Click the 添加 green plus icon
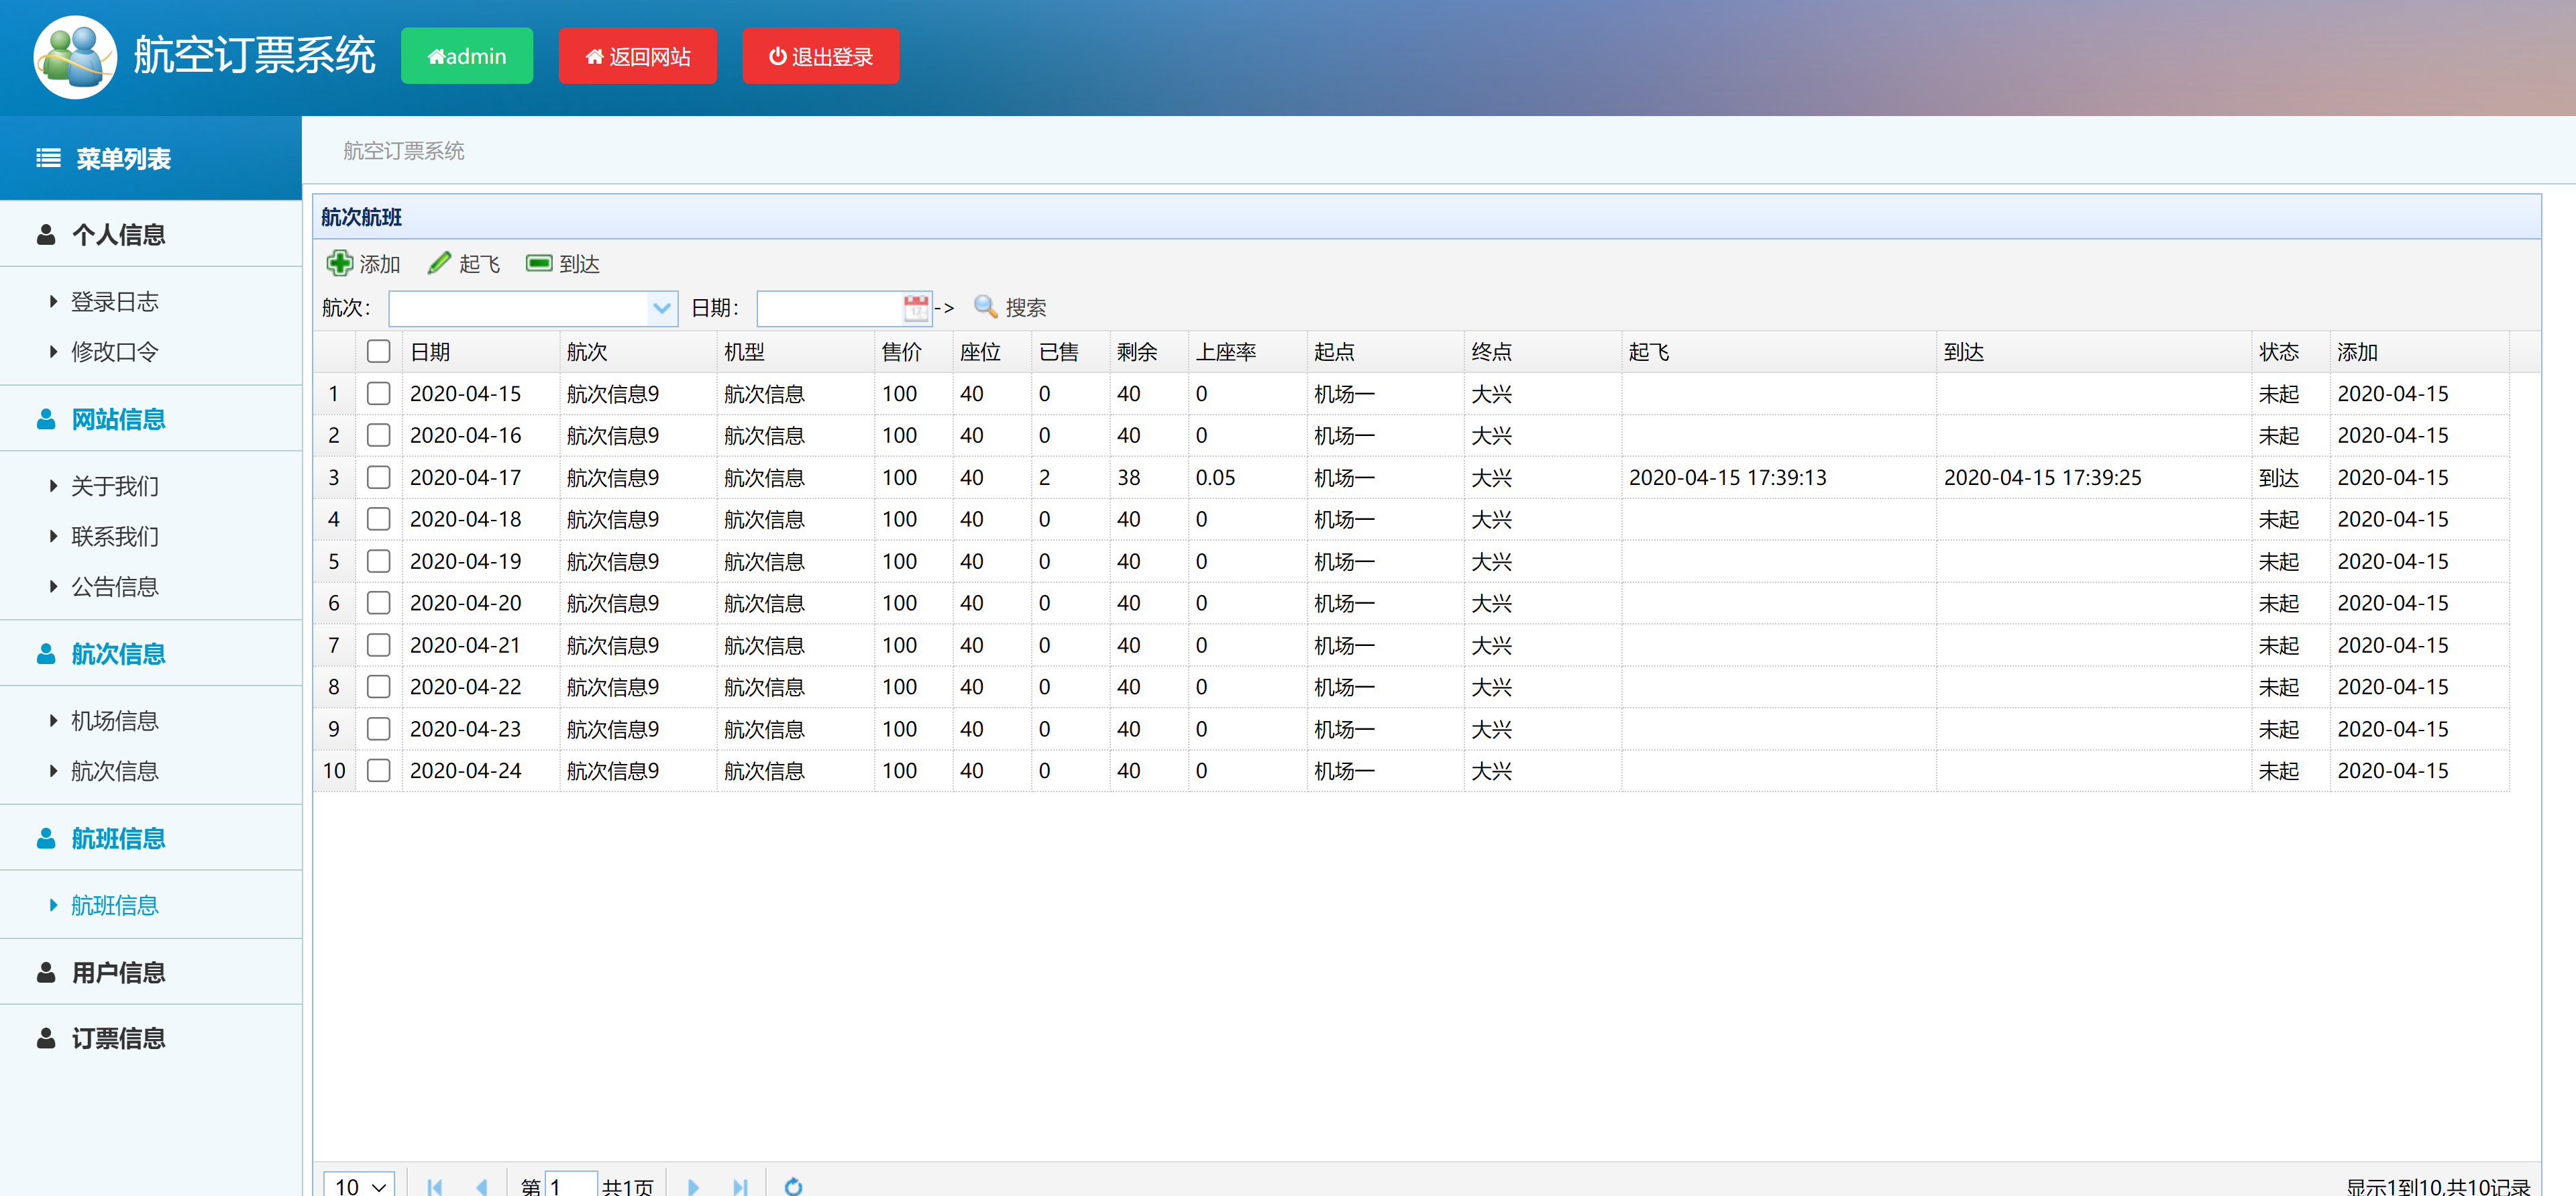This screenshot has height=1196, width=2576. 340,263
